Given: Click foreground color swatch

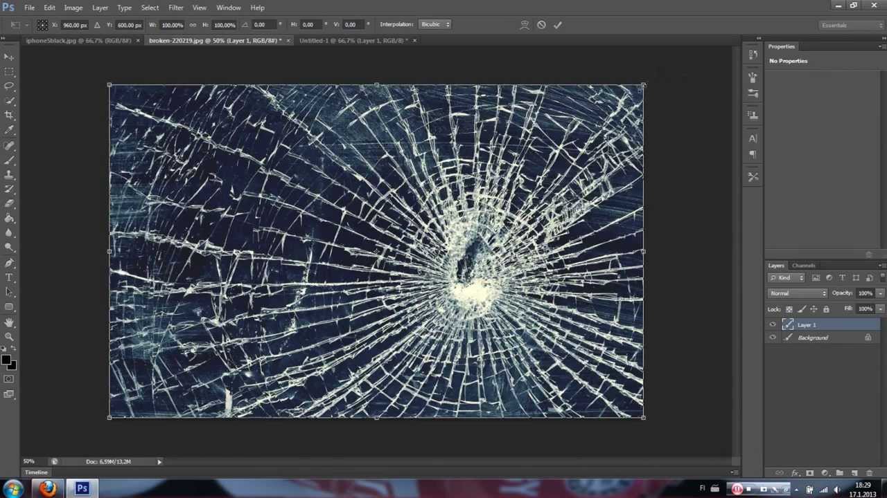Looking at the screenshot, I should point(6,361).
